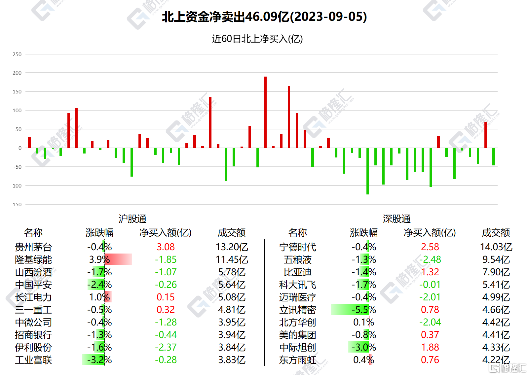This screenshot has height=376, width=529.
Task: Click 东方雨虹 in the 深股通 table
Action: (297, 360)
